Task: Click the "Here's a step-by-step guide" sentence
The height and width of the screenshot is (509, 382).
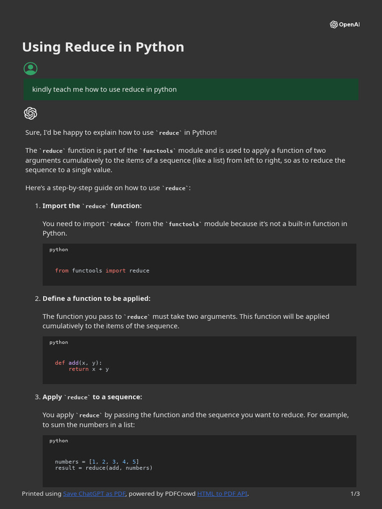Action: point(108,188)
